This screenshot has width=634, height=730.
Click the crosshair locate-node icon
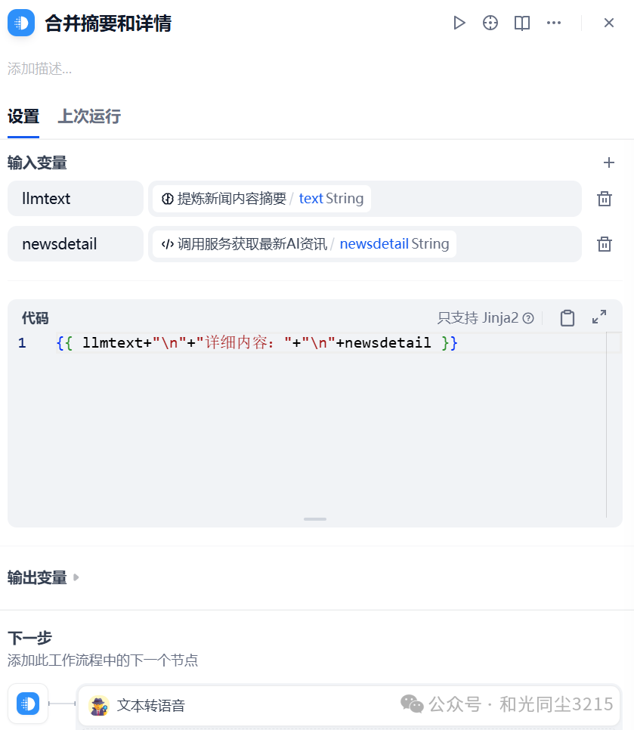pyautogui.click(x=490, y=23)
